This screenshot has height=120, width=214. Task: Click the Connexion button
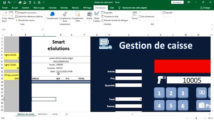click(x=177, y=2)
